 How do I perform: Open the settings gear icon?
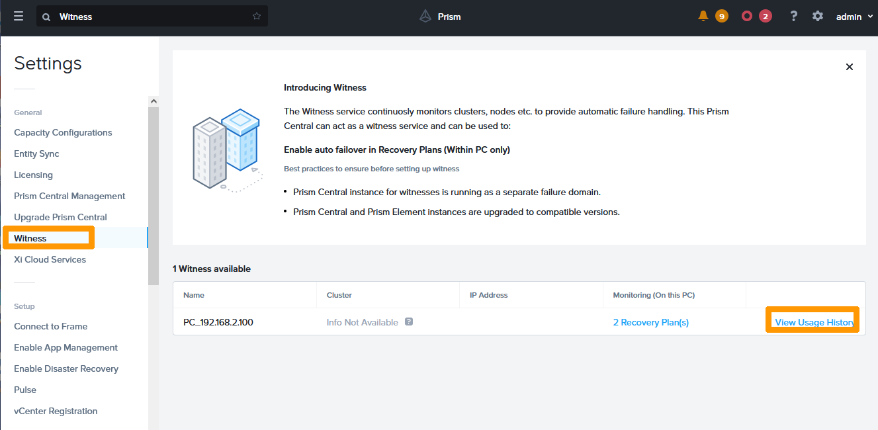coord(818,17)
